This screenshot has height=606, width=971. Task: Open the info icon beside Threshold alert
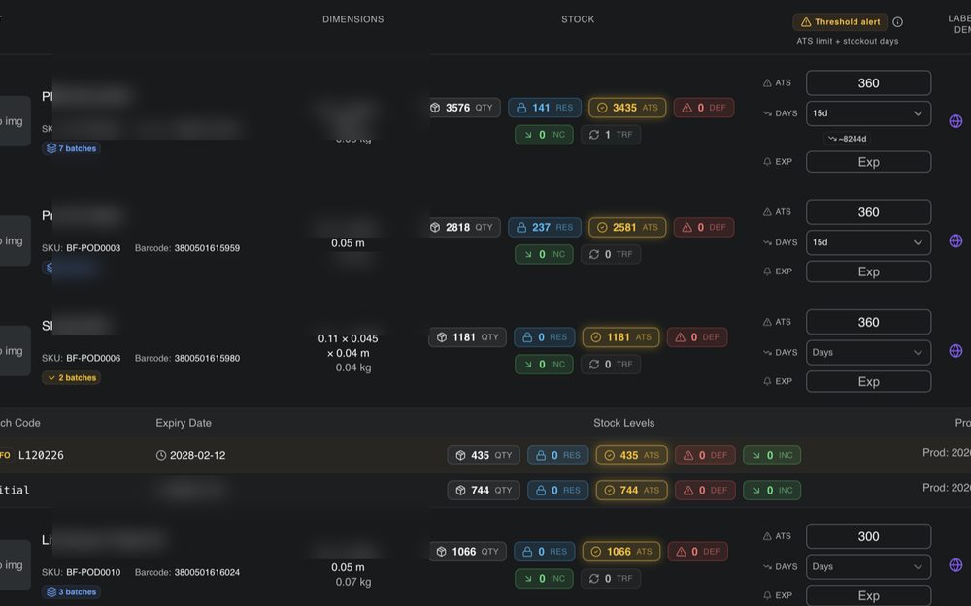click(898, 22)
